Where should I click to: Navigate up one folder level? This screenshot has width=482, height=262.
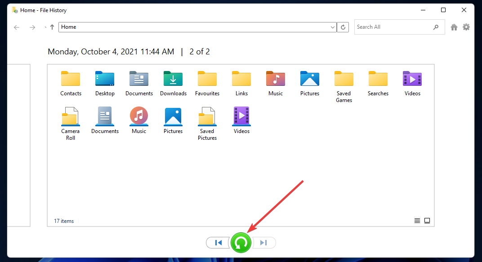(x=52, y=27)
